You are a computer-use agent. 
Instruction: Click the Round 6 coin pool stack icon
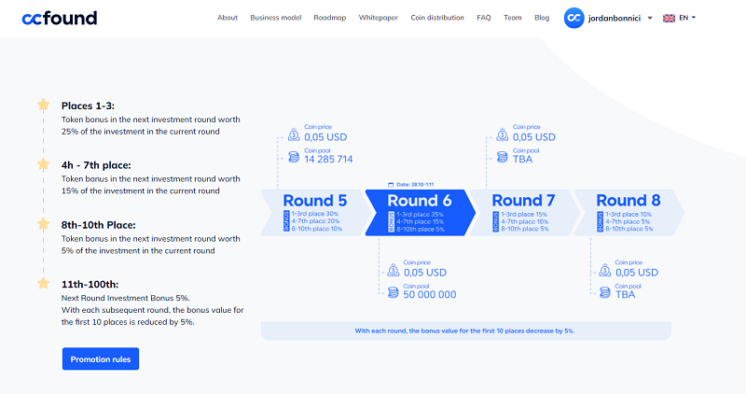(393, 292)
